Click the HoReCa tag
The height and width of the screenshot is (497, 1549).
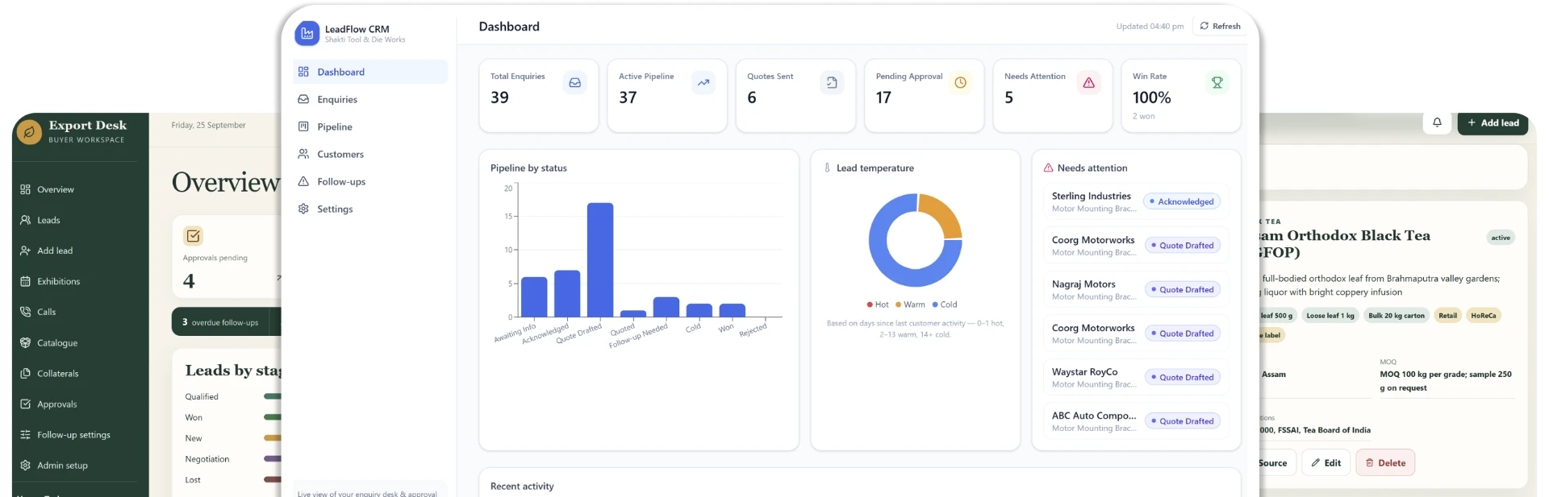click(1483, 315)
